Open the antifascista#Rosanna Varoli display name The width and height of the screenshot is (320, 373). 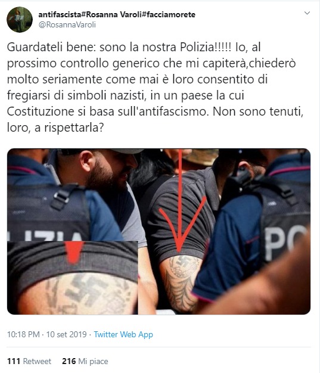117,14
